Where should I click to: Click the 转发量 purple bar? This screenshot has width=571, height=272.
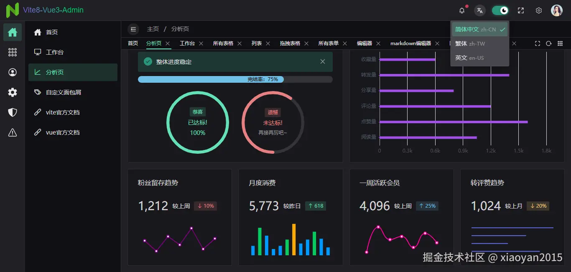coord(444,75)
